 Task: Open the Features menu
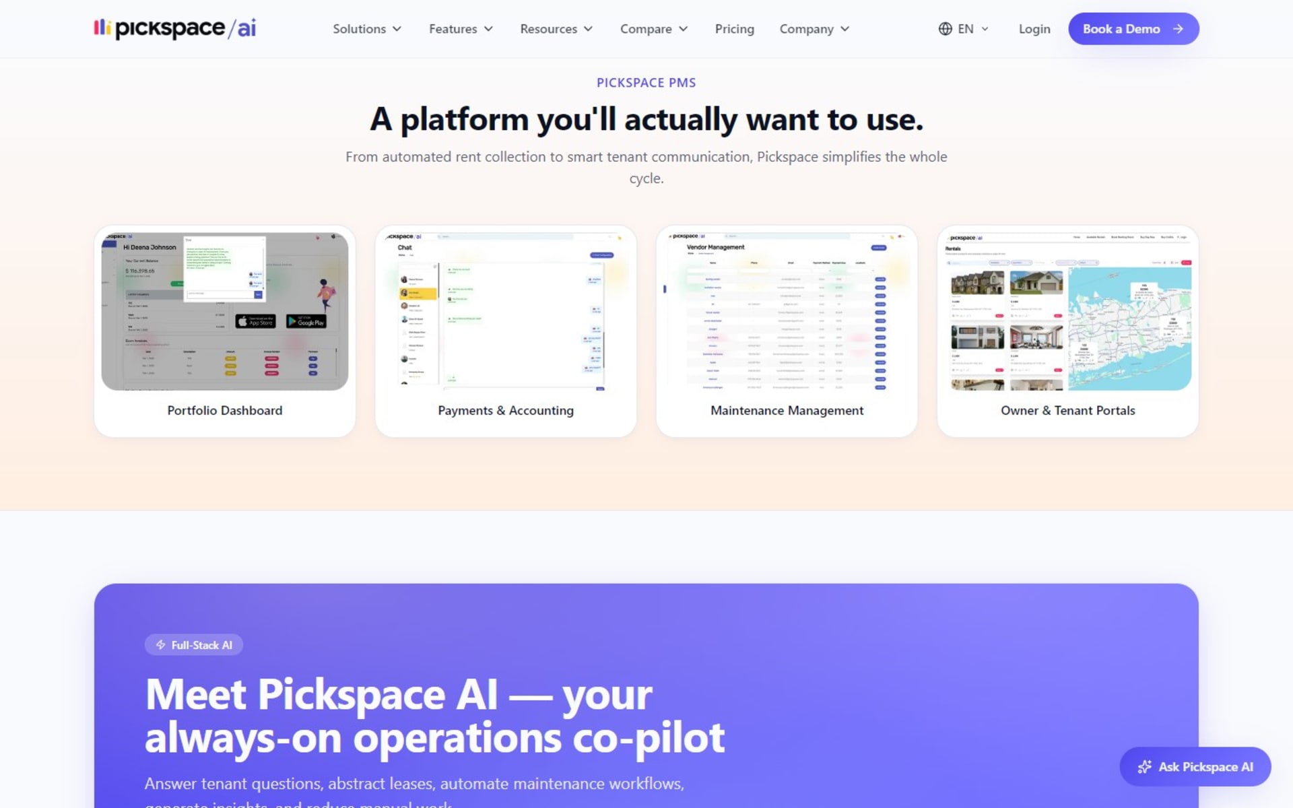point(461,29)
